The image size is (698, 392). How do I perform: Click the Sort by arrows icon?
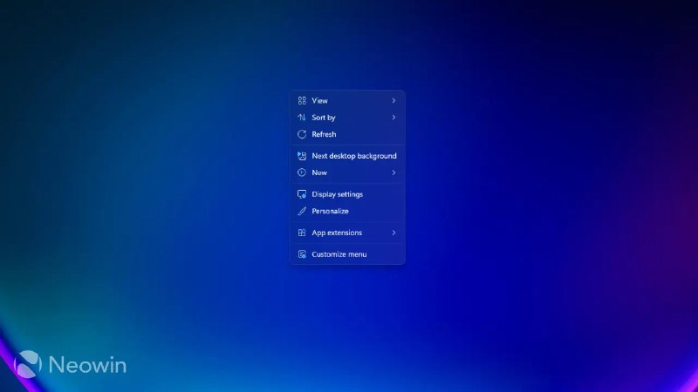[x=302, y=118]
